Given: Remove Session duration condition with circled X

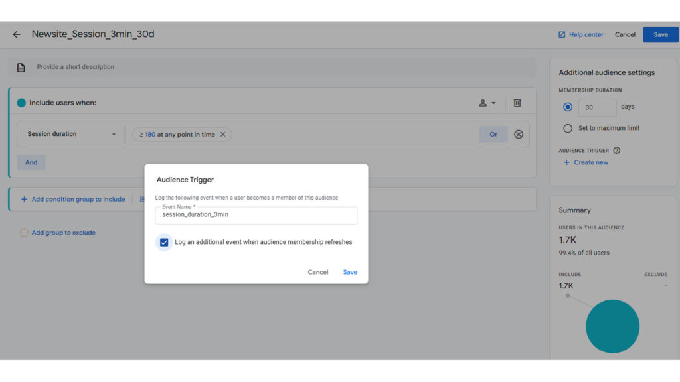Looking at the screenshot, I should pyautogui.click(x=518, y=134).
